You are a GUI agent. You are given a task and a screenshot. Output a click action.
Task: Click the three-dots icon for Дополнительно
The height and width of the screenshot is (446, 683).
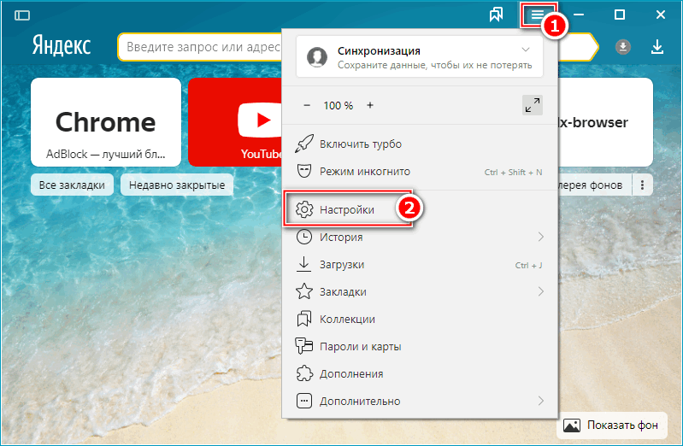(304, 401)
